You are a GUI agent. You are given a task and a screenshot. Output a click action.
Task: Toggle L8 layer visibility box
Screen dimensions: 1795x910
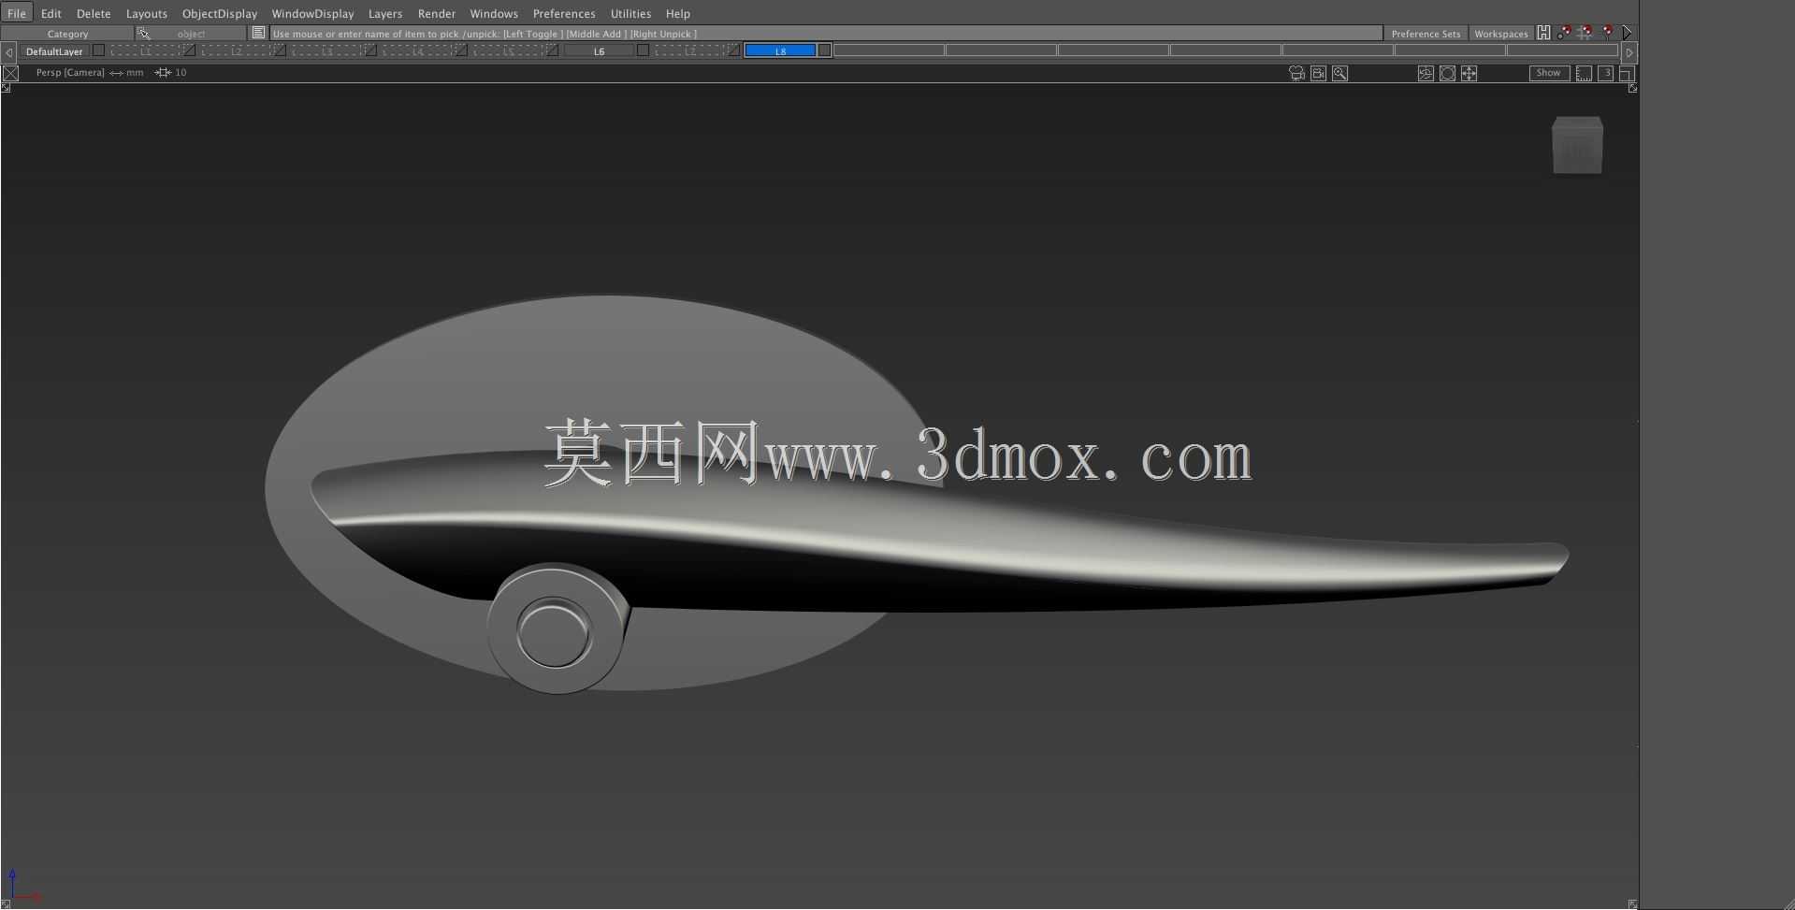[x=824, y=51]
